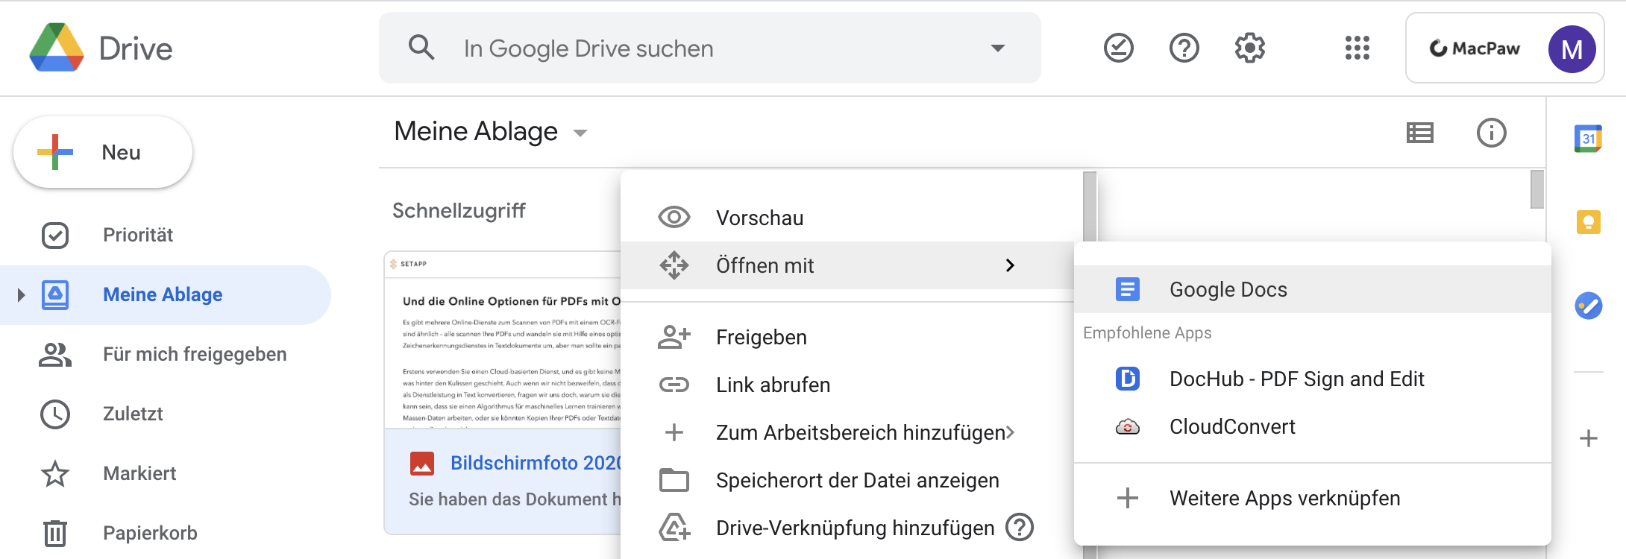Open Priorität in sidebar
This screenshot has width=1626, height=559.
click(166, 236)
